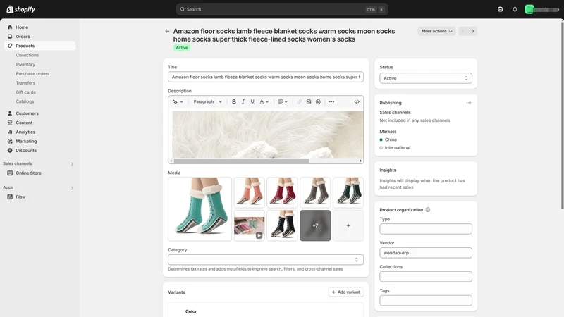564x317 pixels.
Task: Add new media with plus tile
Action: point(348,225)
